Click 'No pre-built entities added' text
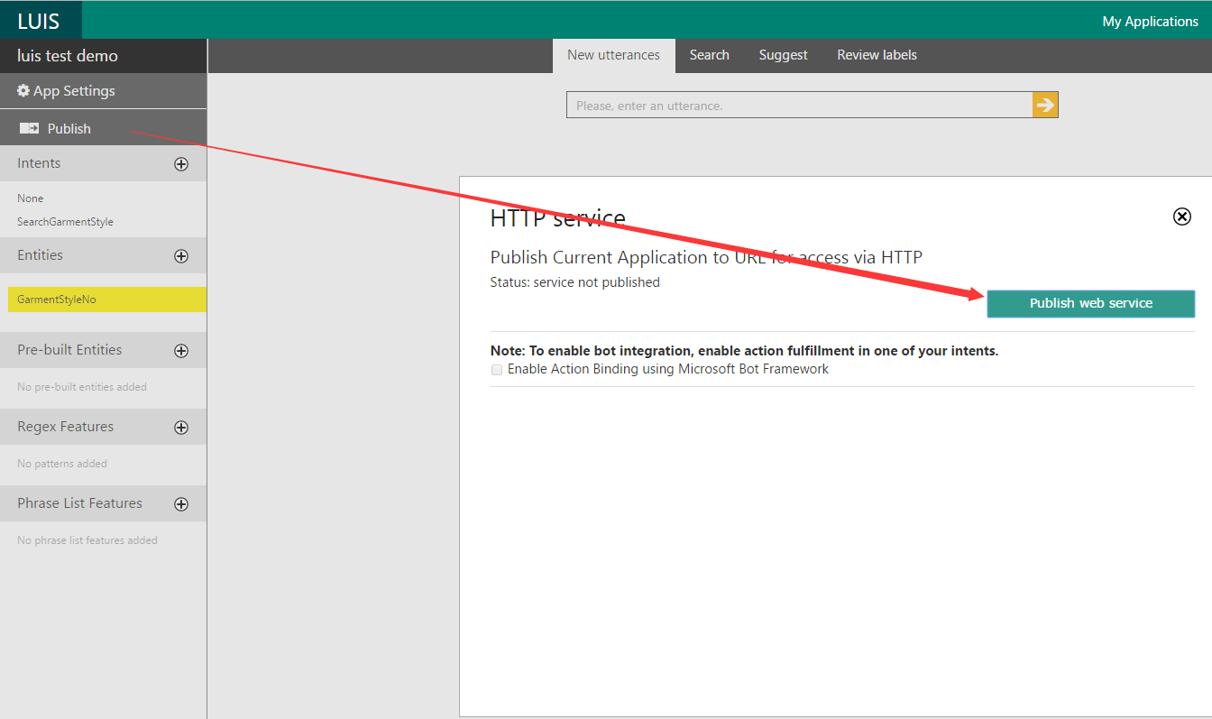The width and height of the screenshot is (1212, 719). click(x=82, y=387)
